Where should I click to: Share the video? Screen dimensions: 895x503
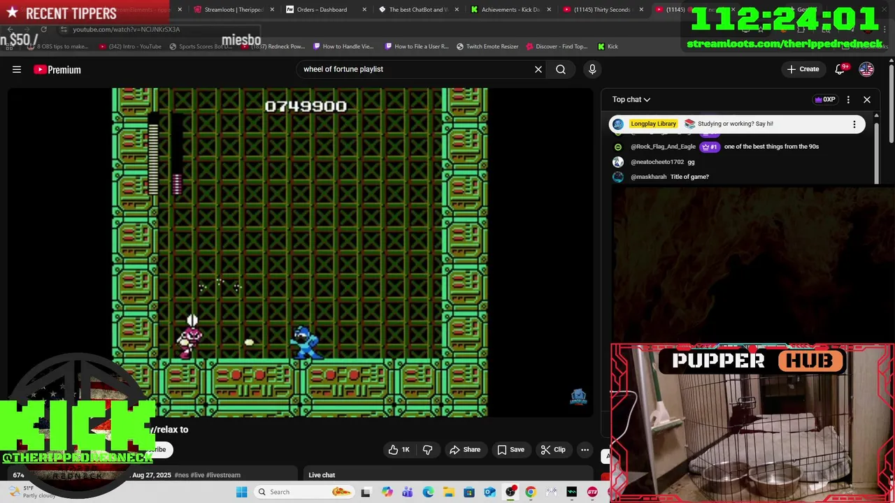pyautogui.click(x=465, y=450)
